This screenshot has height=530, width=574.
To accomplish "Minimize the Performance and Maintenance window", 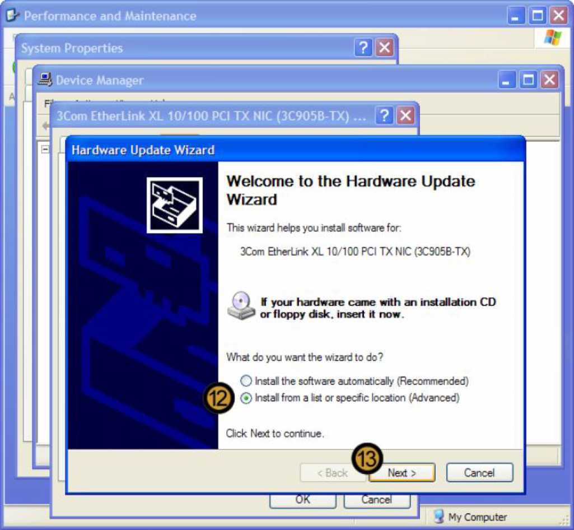I will tap(516, 16).
